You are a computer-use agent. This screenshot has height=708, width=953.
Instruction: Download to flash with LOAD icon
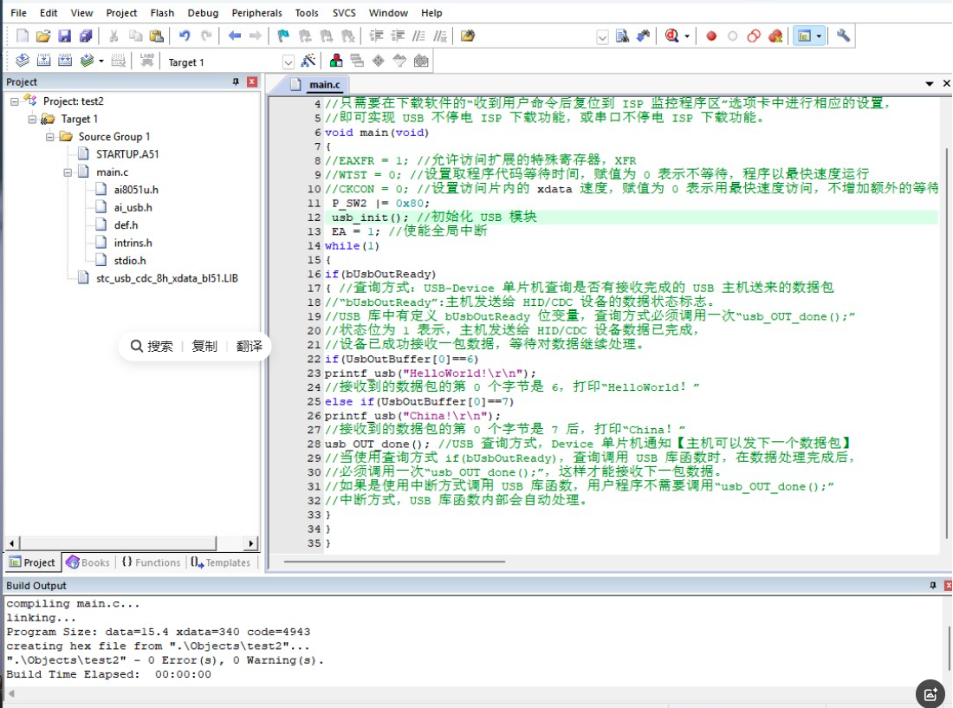[147, 61]
